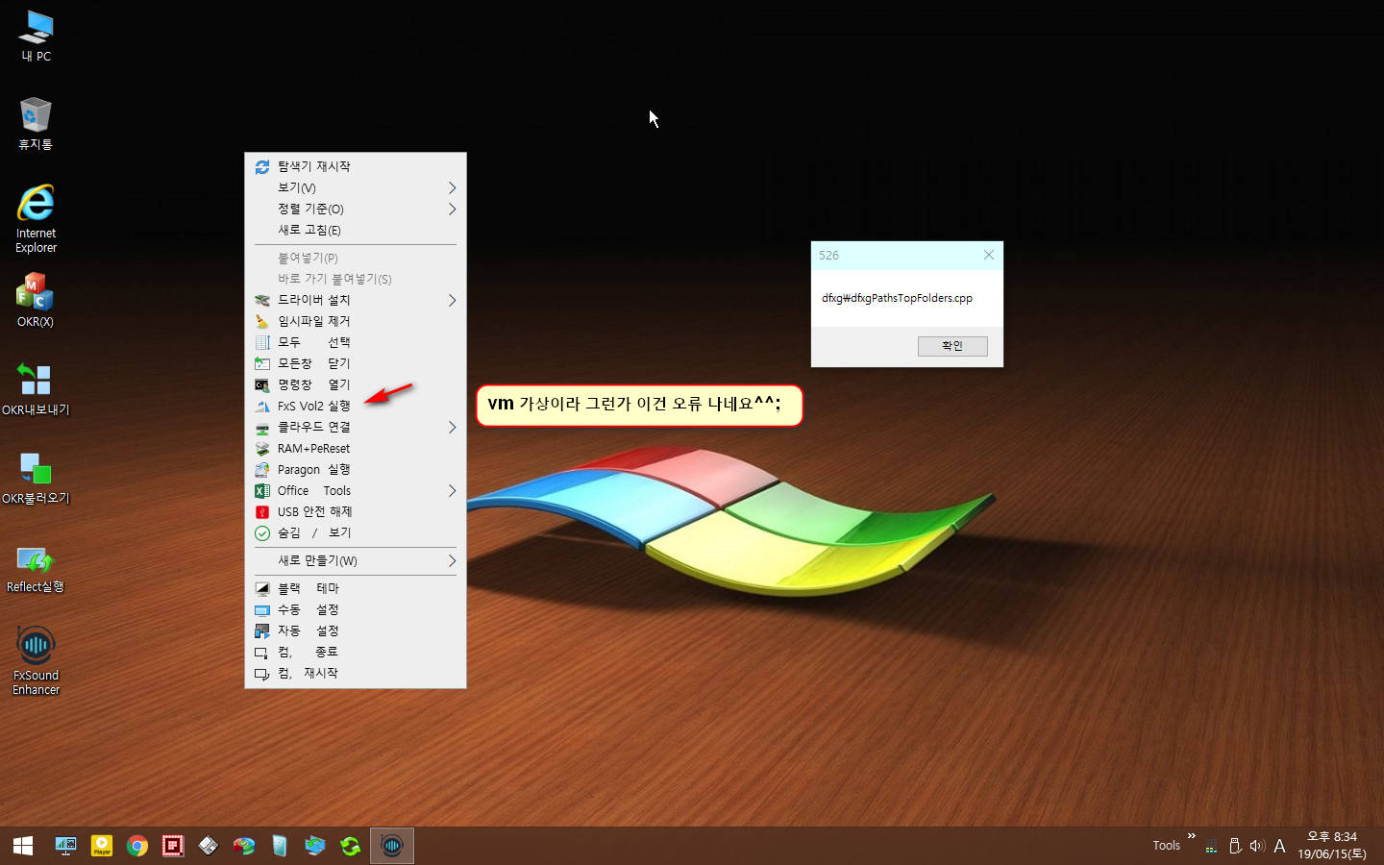Screen dimensions: 1384x865
Task: Choose 수동 설정 menu entry
Action: point(356,609)
